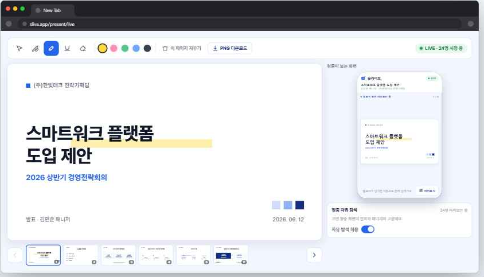Click the browser back navigation button
The width and height of the screenshot is (484, 277).
click(x=9, y=24)
